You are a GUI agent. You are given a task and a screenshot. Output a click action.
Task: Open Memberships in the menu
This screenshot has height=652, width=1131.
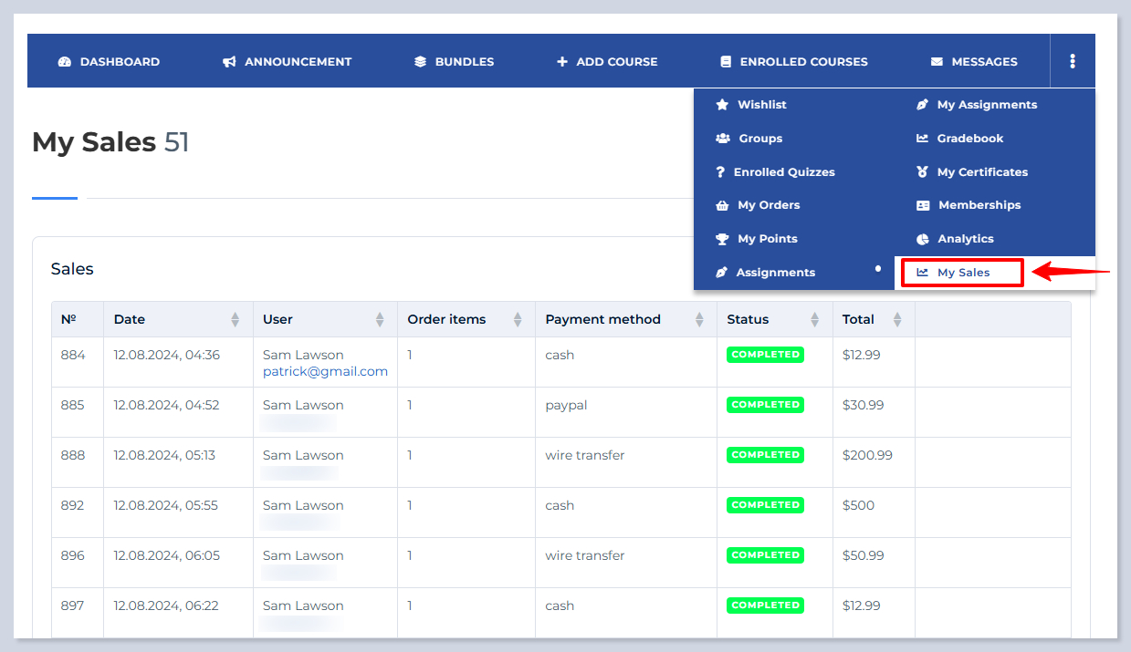pos(979,205)
